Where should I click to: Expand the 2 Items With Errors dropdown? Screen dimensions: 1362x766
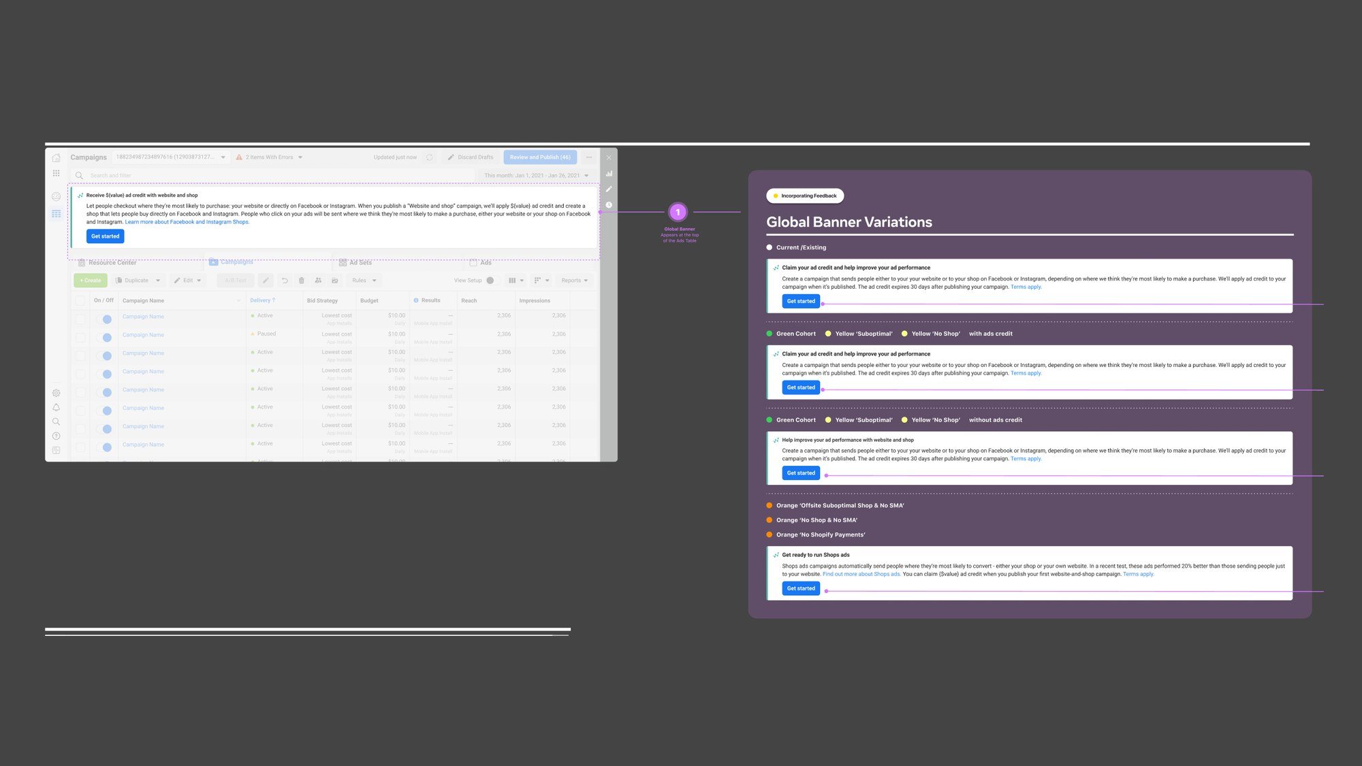[x=300, y=157]
